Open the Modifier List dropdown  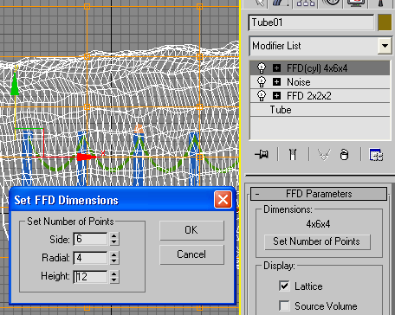[x=385, y=46]
